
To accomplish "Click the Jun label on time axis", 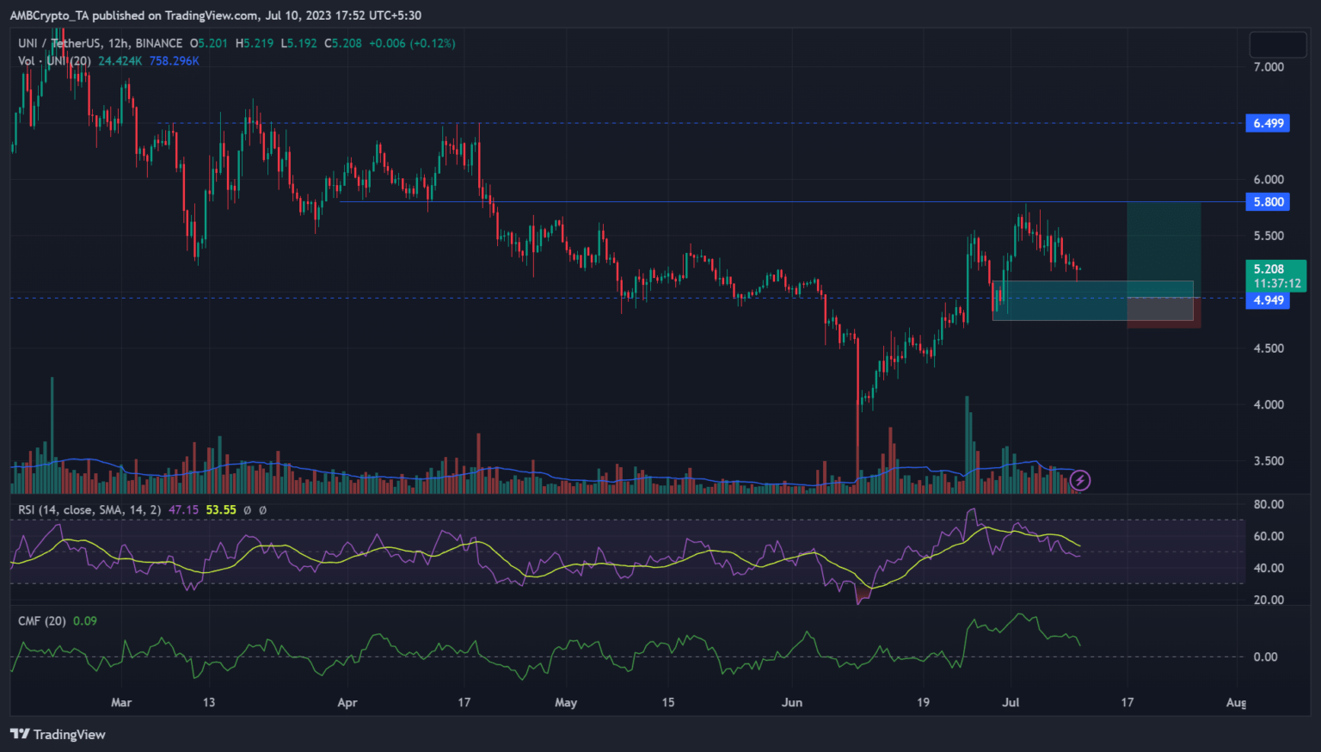I will (x=792, y=703).
